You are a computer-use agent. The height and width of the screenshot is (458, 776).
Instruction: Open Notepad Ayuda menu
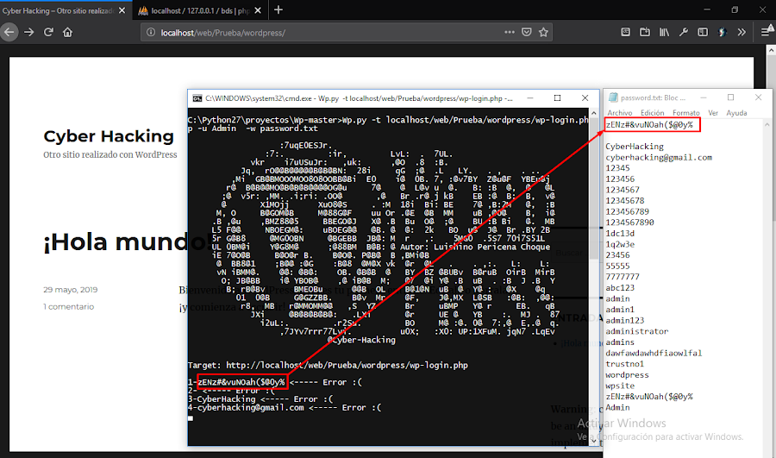(736, 113)
